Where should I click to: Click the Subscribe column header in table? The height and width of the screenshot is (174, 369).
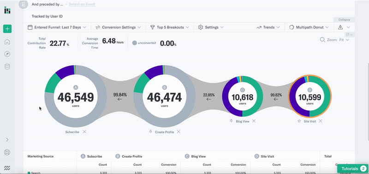(91, 156)
